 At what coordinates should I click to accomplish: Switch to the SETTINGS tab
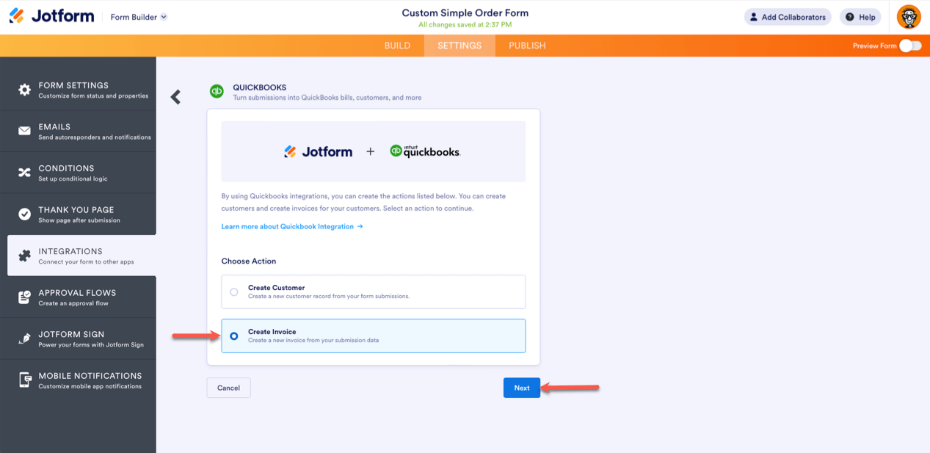[x=459, y=46]
